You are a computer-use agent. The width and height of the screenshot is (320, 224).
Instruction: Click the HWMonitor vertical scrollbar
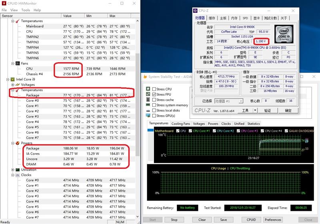[x=138, y=120]
